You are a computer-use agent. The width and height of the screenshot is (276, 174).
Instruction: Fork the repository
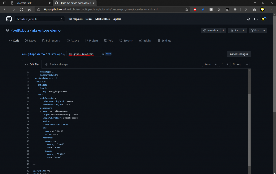click(x=255, y=30)
